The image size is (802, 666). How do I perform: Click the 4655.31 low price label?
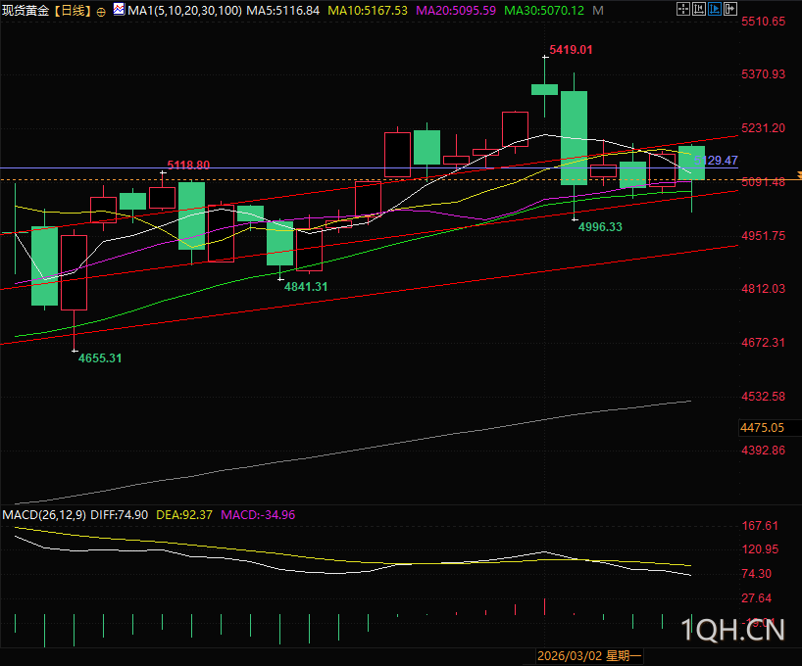point(100,358)
